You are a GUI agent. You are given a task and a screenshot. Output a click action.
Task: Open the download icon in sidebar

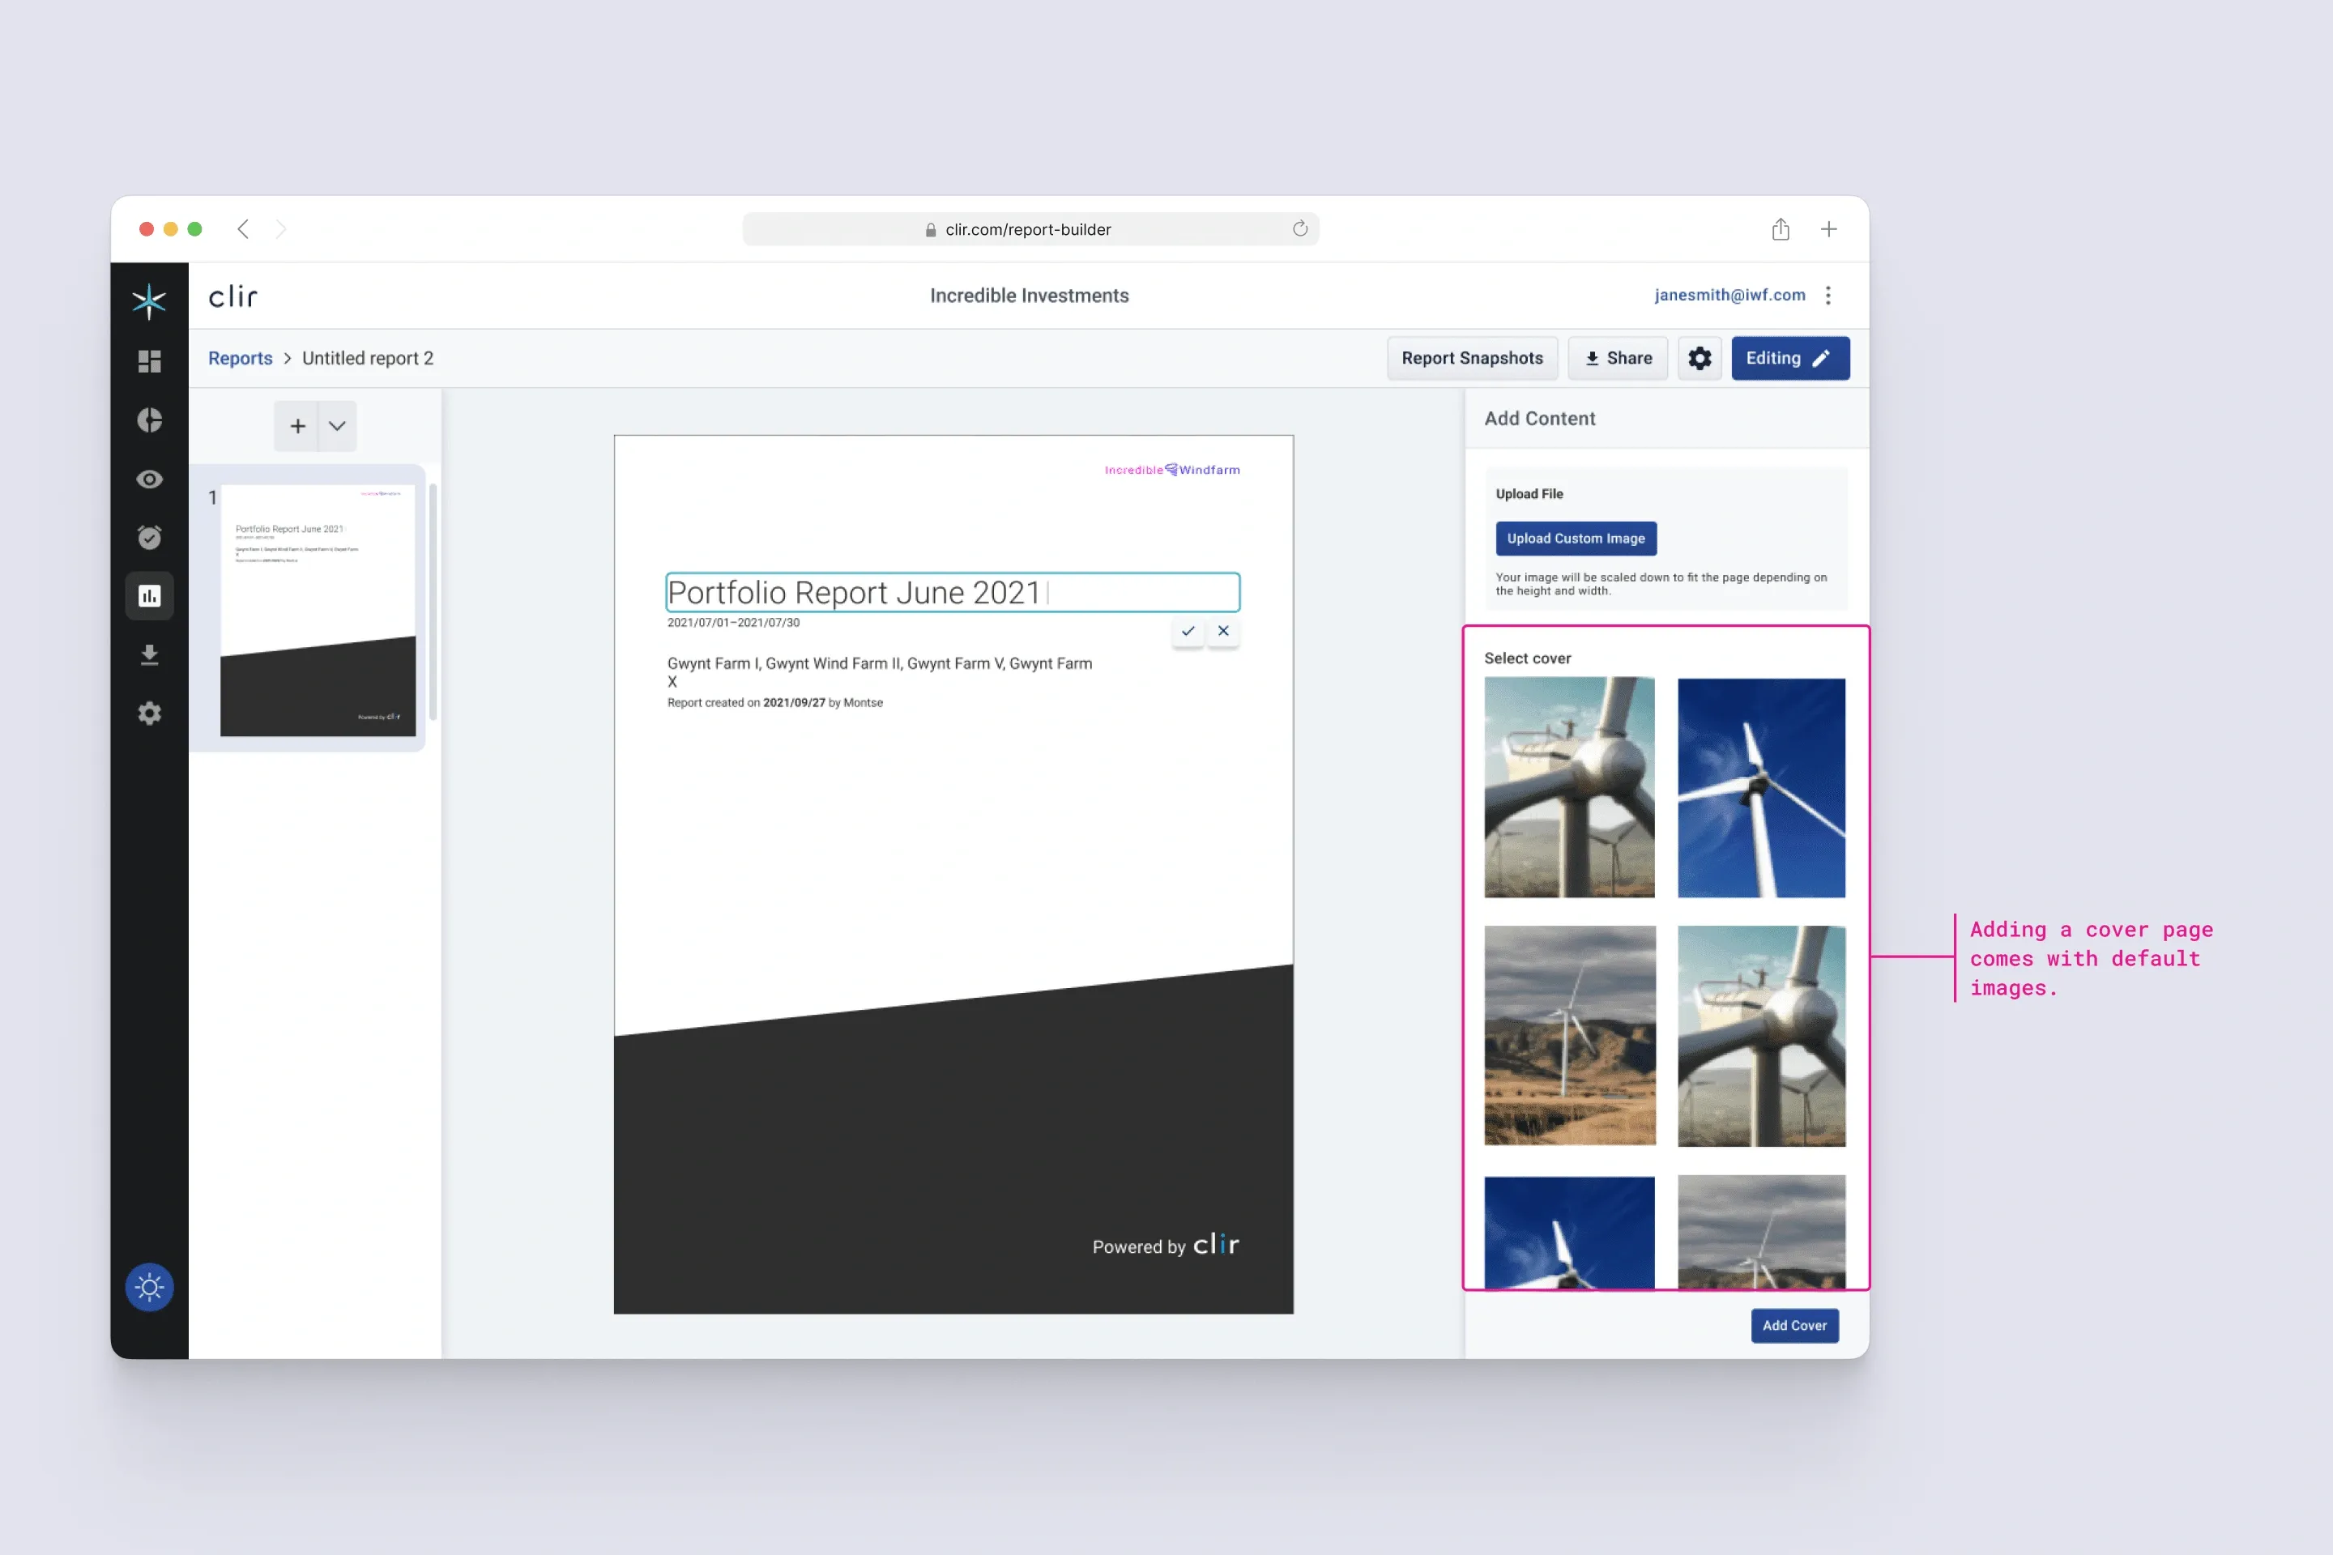tap(149, 654)
